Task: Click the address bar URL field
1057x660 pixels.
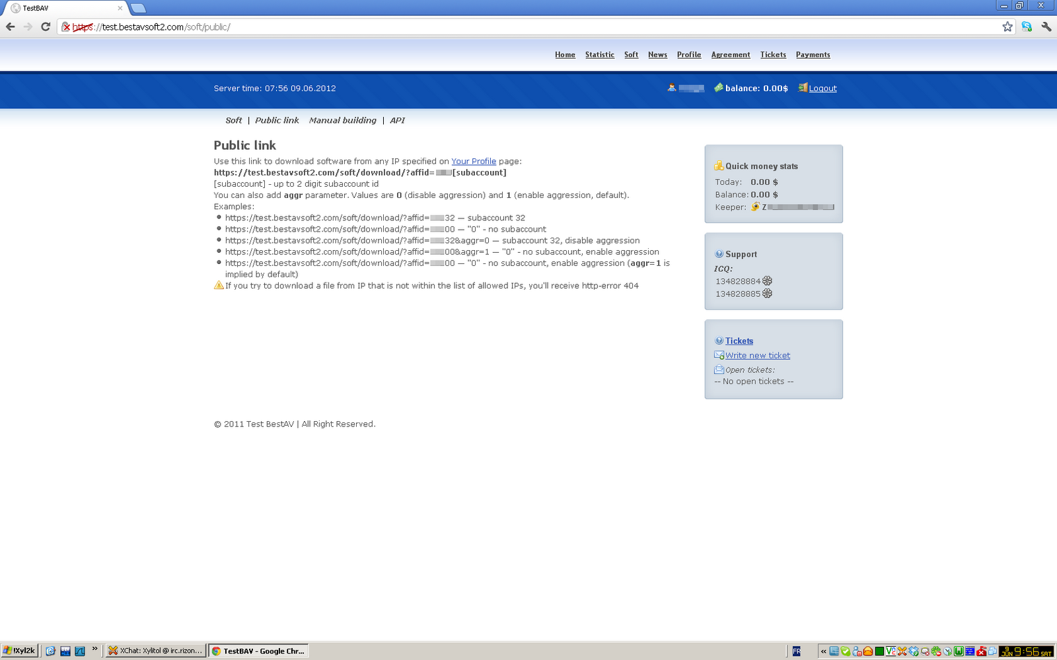Action: click(x=535, y=27)
